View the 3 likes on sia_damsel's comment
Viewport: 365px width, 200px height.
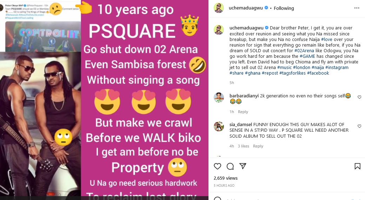coord(244,146)
